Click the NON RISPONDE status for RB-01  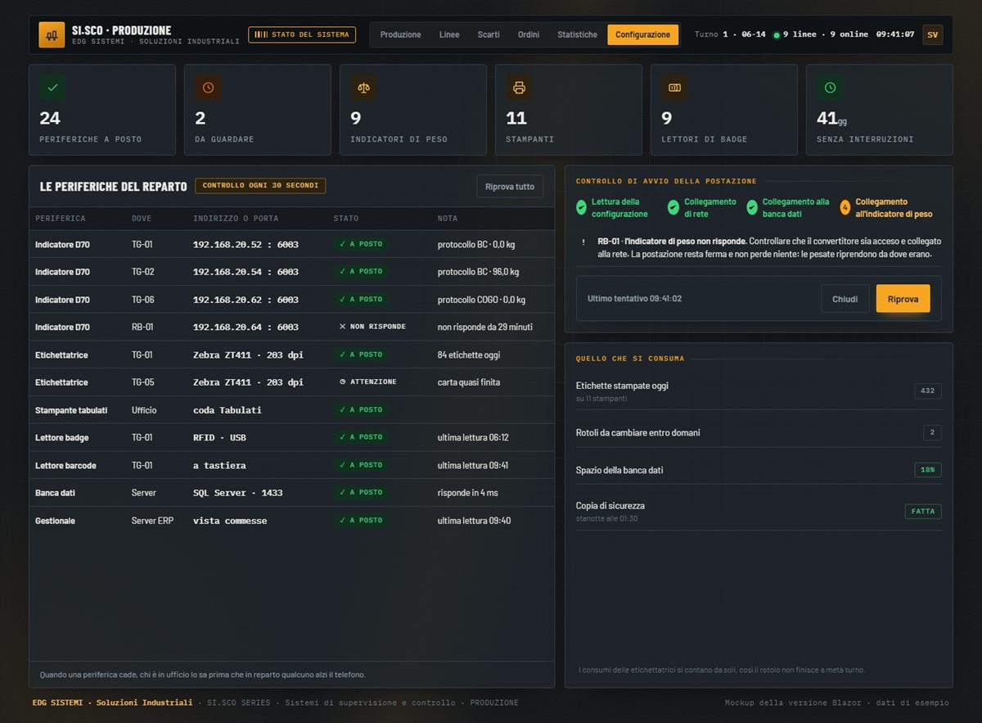[372, 327]
